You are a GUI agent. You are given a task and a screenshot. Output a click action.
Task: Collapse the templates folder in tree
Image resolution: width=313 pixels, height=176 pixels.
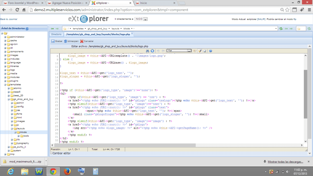(x=5, y=85)
